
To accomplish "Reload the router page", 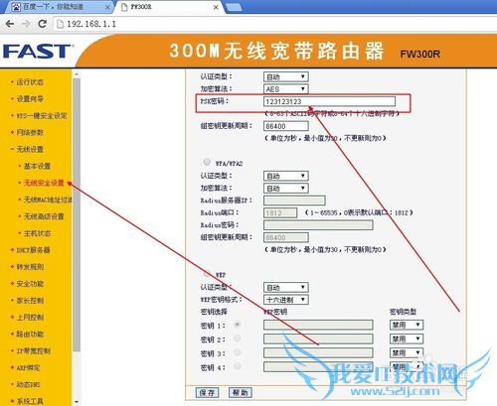I will 42,24.
